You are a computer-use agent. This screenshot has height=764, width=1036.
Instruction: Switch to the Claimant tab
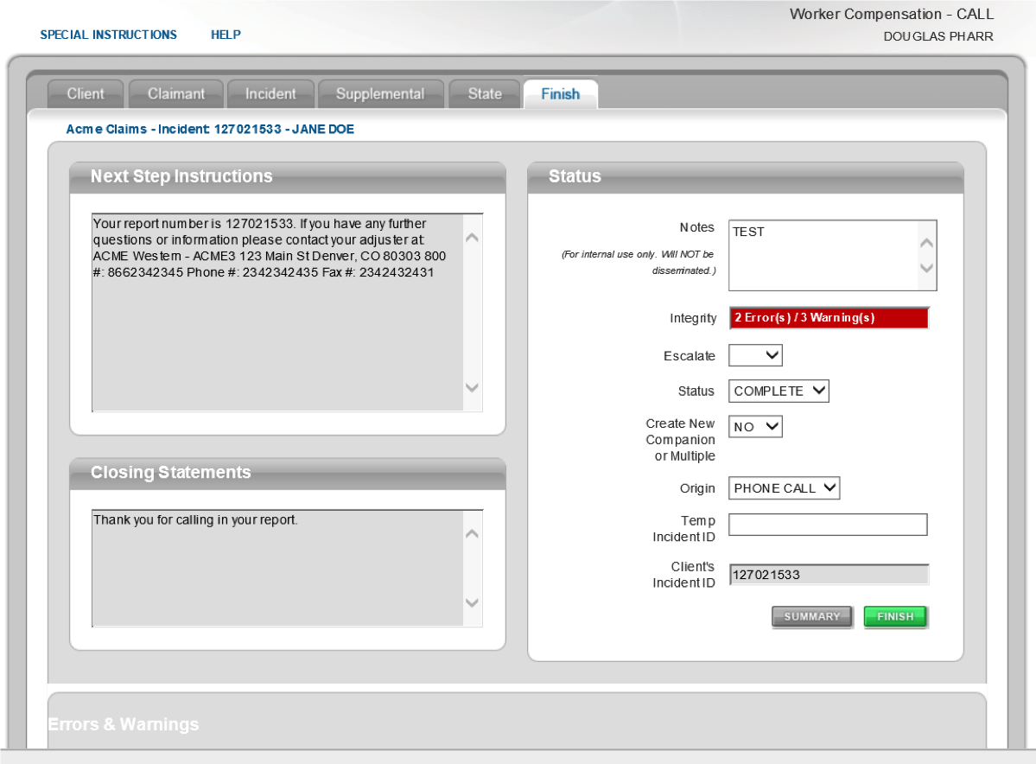pyautogui.click(x=175, y=94)
